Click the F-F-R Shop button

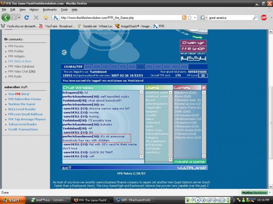coord(193,49)
